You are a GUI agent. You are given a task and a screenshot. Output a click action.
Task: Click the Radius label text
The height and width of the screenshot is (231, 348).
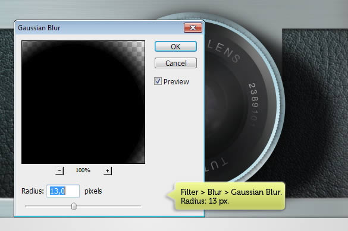[x=33, y=191]
